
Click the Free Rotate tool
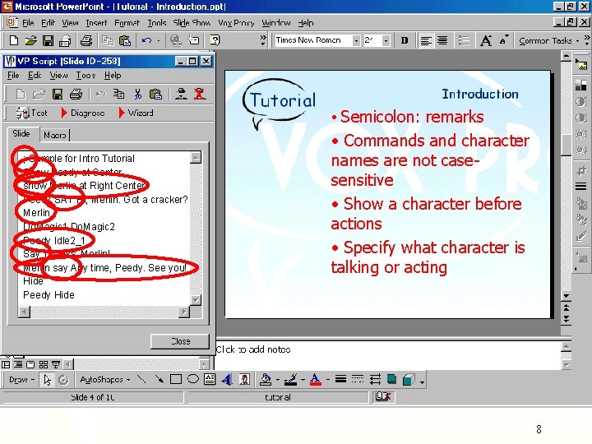pyautogui.click(x=63, y=379)
